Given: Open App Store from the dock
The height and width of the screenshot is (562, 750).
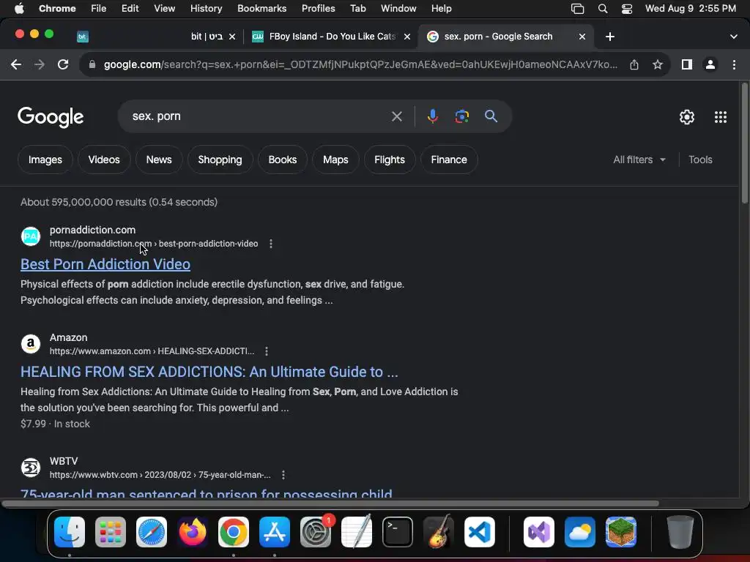Looking at the screenshot, I should click(275, 532).
